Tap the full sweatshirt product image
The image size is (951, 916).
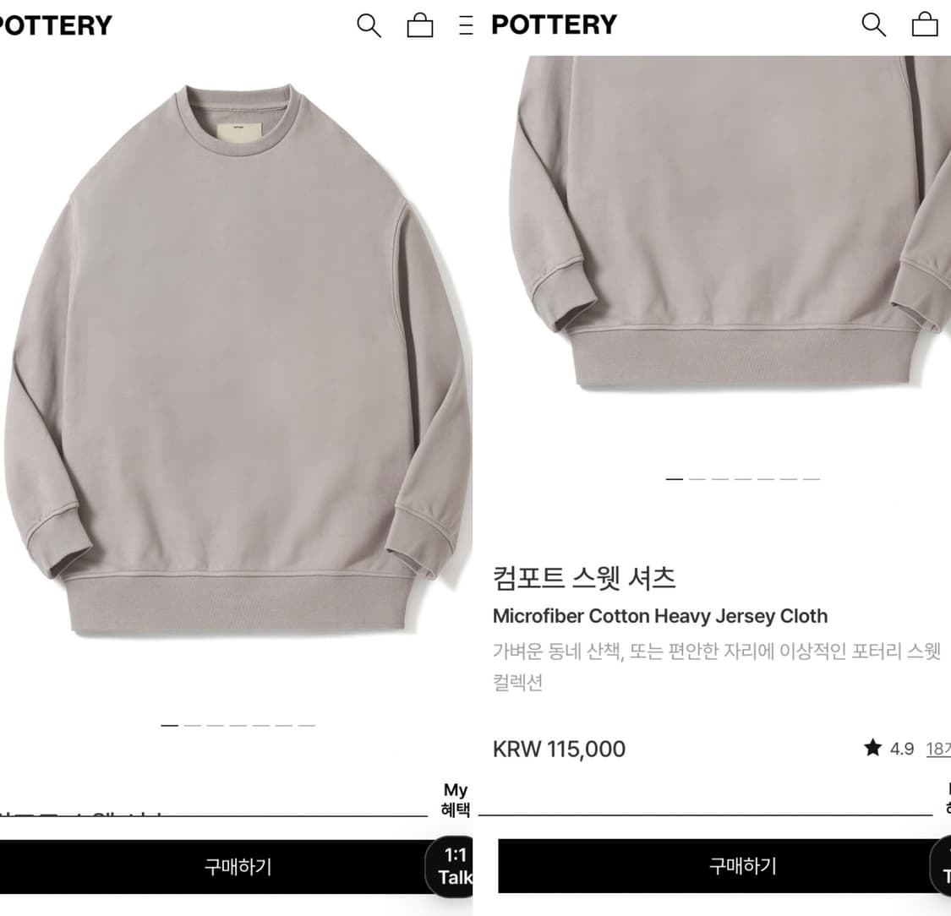pos(237,361)
